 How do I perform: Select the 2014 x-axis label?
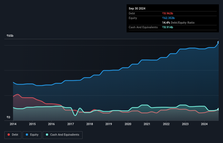click(x=13, y=124)
